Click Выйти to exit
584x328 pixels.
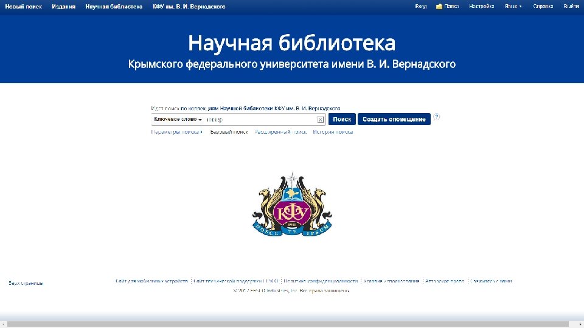(x=571, y=6)
